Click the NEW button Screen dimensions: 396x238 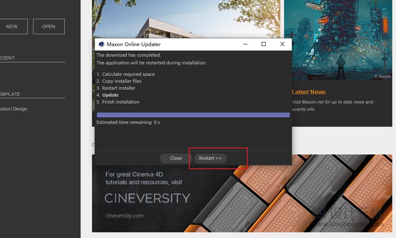(x=12, y=27)
